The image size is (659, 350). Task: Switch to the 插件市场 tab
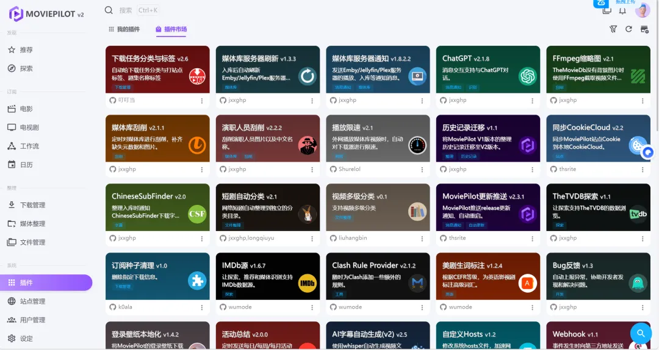171,29
